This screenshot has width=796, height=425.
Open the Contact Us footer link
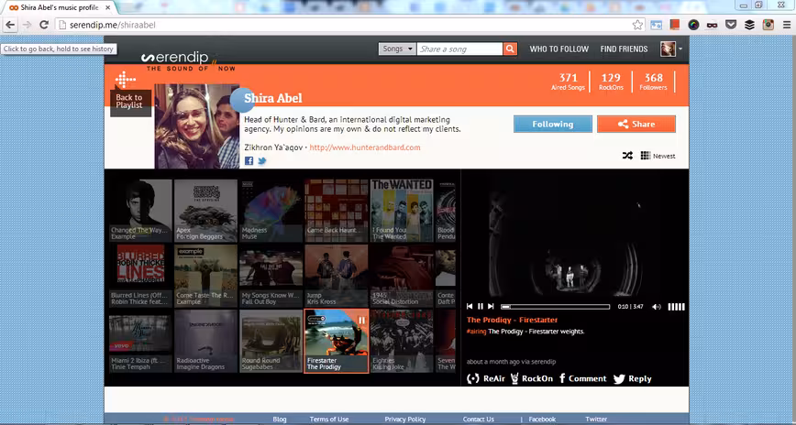478,419
